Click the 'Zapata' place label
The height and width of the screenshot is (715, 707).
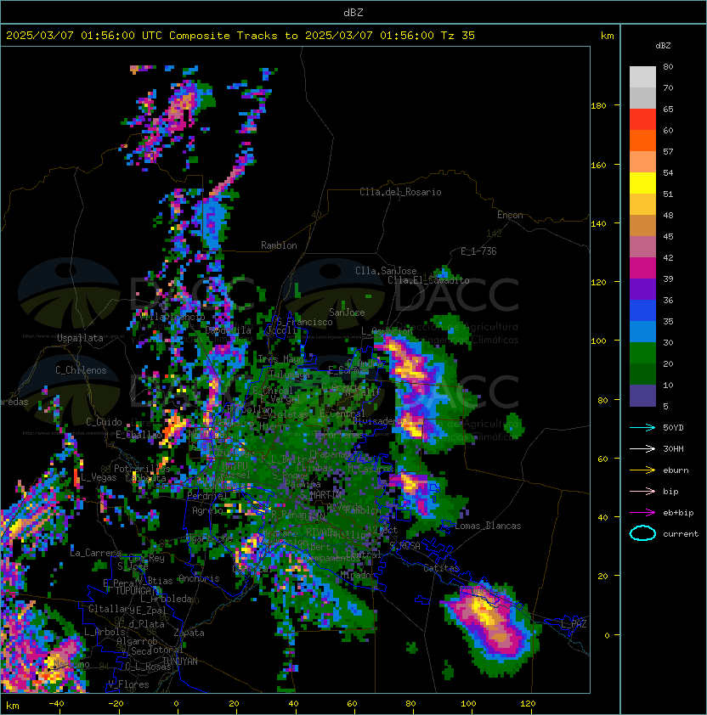189,633
